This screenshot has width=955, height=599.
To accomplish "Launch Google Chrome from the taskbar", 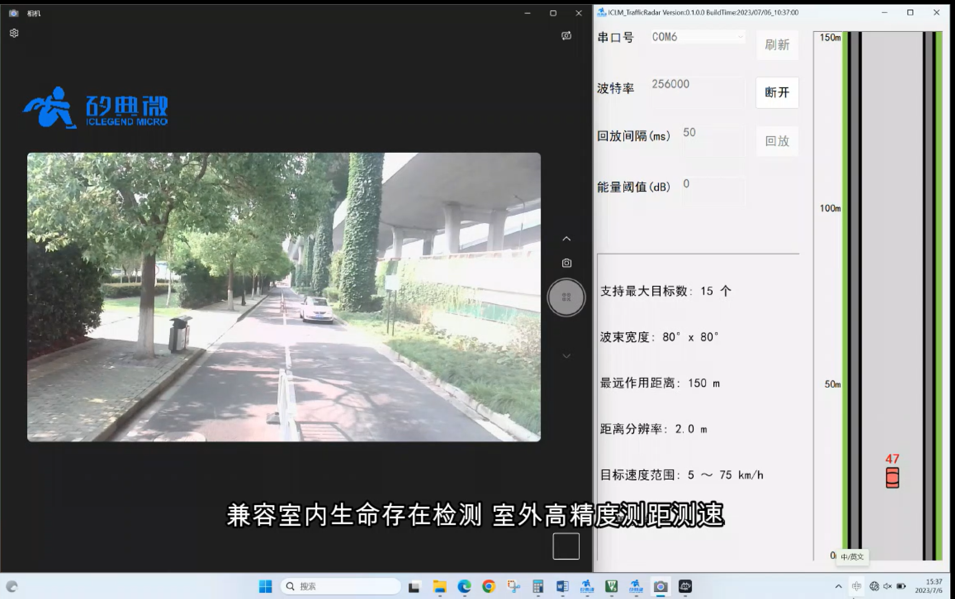I will [x=489, y=586].
